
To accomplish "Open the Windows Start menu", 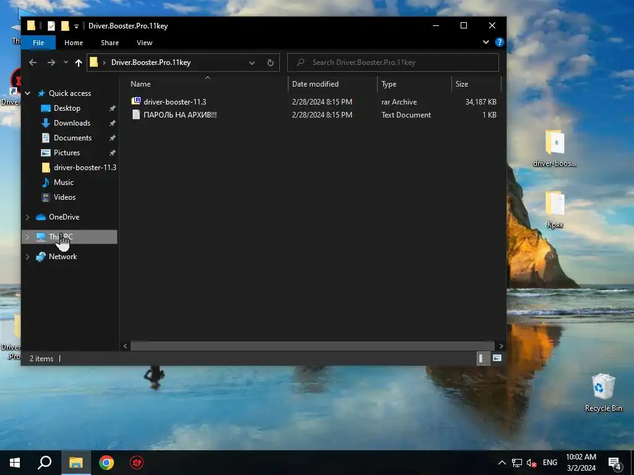I will (15, 463).
